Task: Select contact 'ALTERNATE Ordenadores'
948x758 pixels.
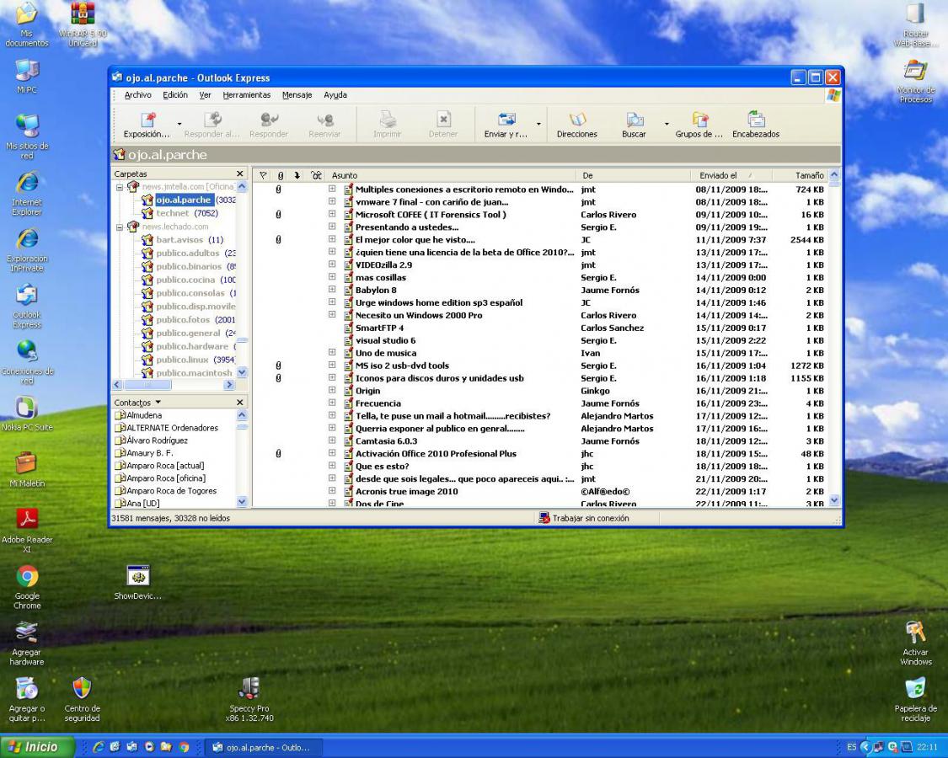Action: click(x=172, y=428)
